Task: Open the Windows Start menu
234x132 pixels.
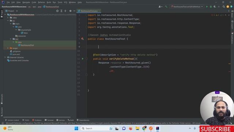Action: tap(76, 128)
